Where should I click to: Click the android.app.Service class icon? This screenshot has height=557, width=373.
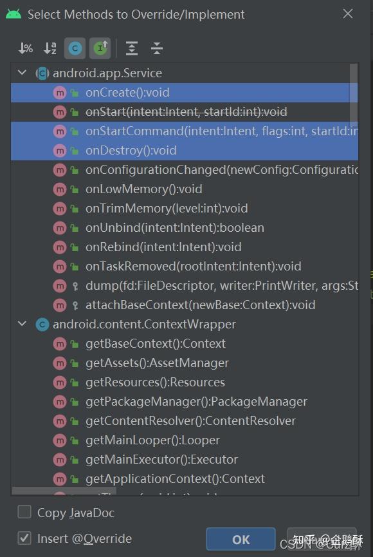coord(42,73)
